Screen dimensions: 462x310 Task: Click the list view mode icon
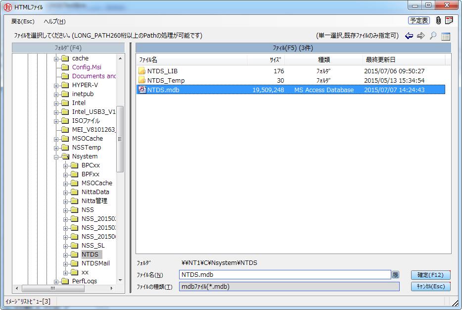[446, 36]
